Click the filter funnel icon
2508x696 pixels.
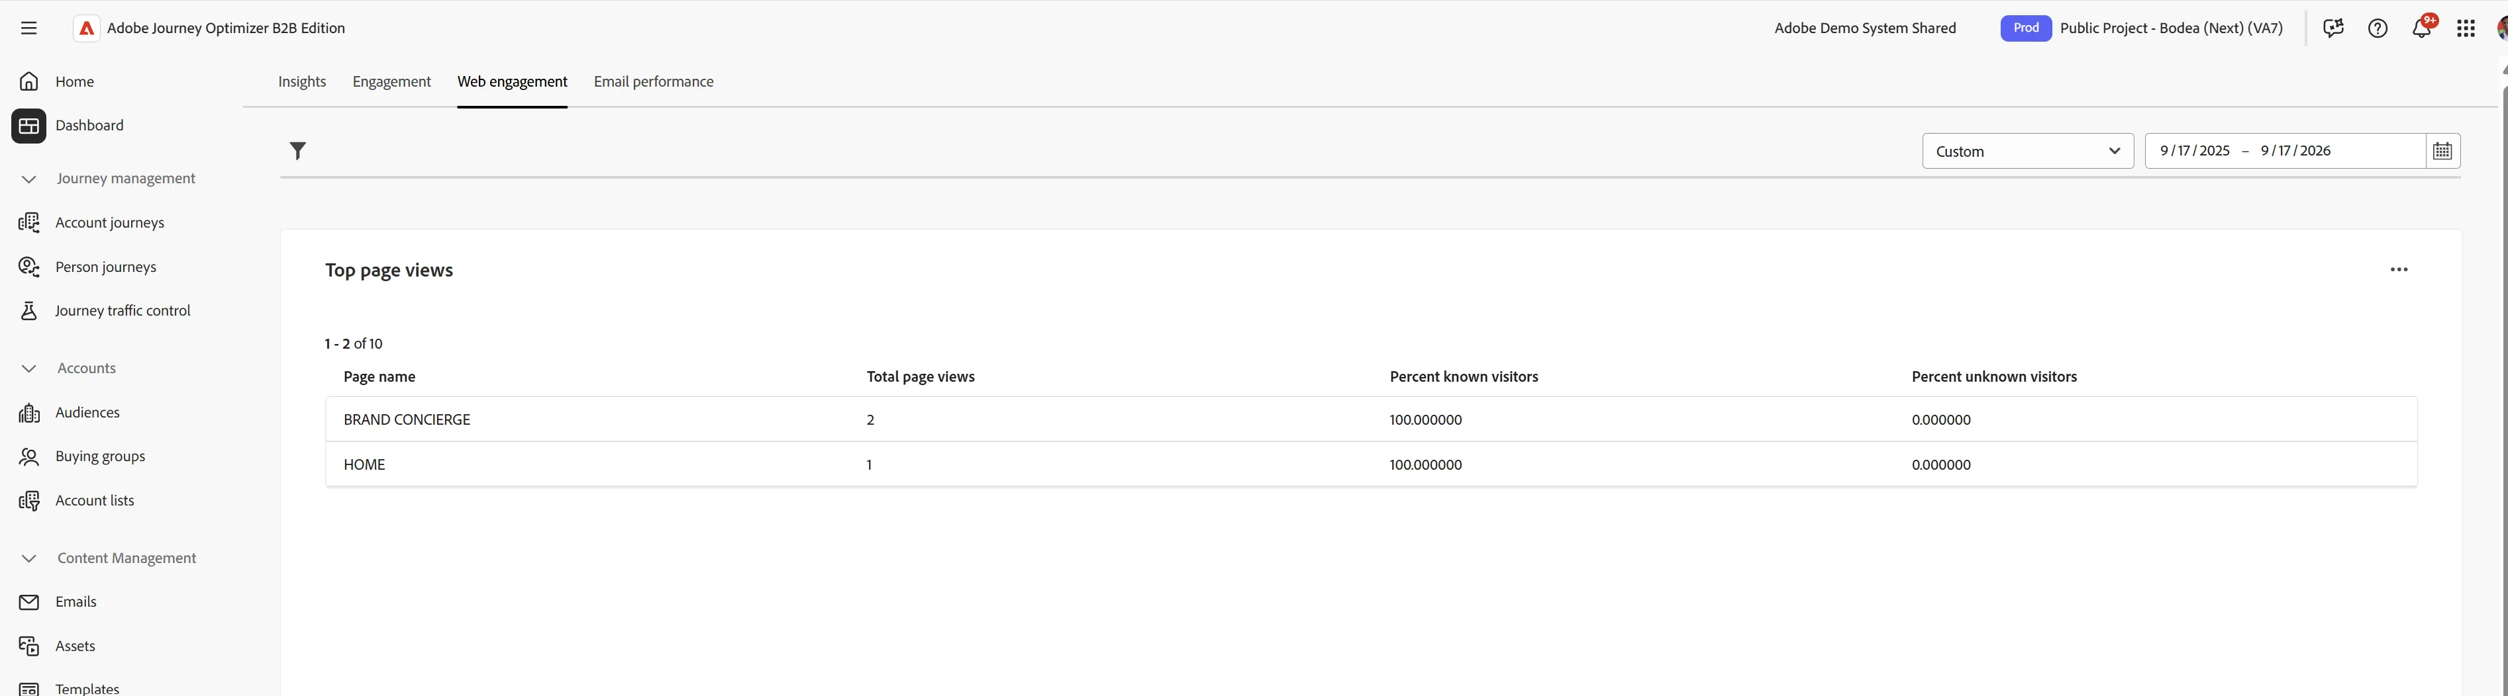tap(298, 151)
